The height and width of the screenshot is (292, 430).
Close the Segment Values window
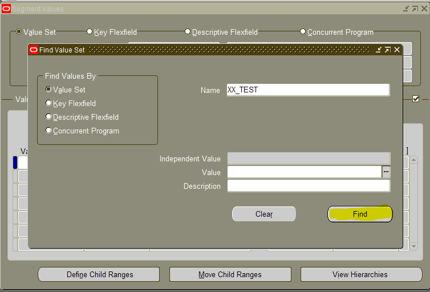coord(424,9)
